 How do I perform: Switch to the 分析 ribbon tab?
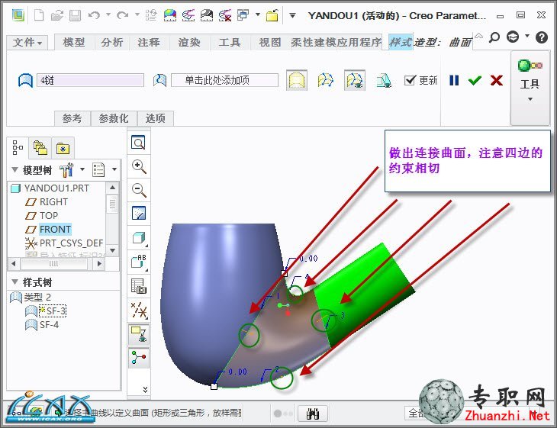(112, 42)
